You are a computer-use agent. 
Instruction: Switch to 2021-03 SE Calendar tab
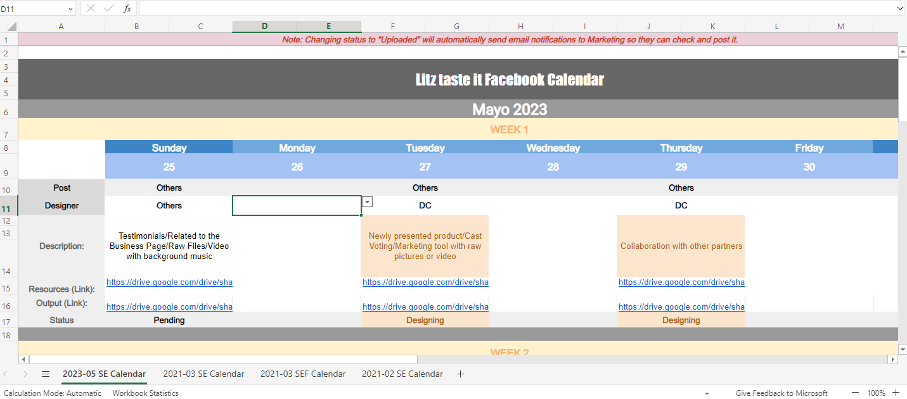203,374
